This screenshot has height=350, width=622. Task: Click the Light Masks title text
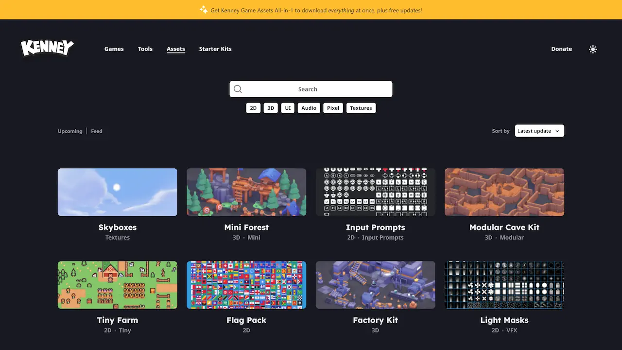tap(504, 320)
